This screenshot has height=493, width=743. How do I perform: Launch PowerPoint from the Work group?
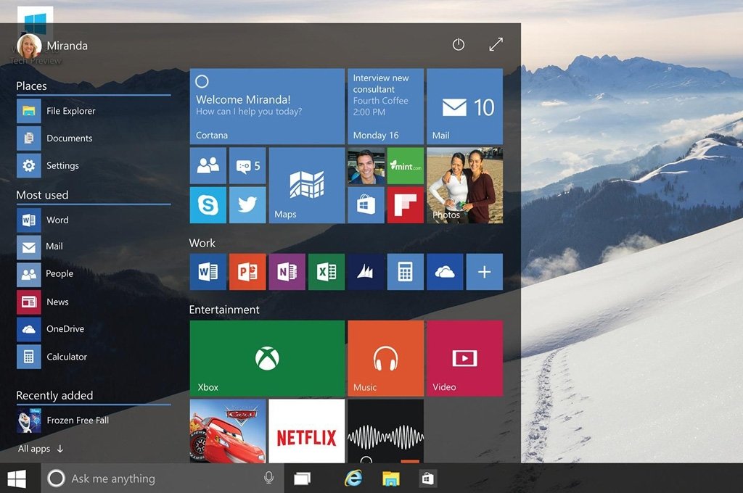pyautogui.click(x=247, y=272)
